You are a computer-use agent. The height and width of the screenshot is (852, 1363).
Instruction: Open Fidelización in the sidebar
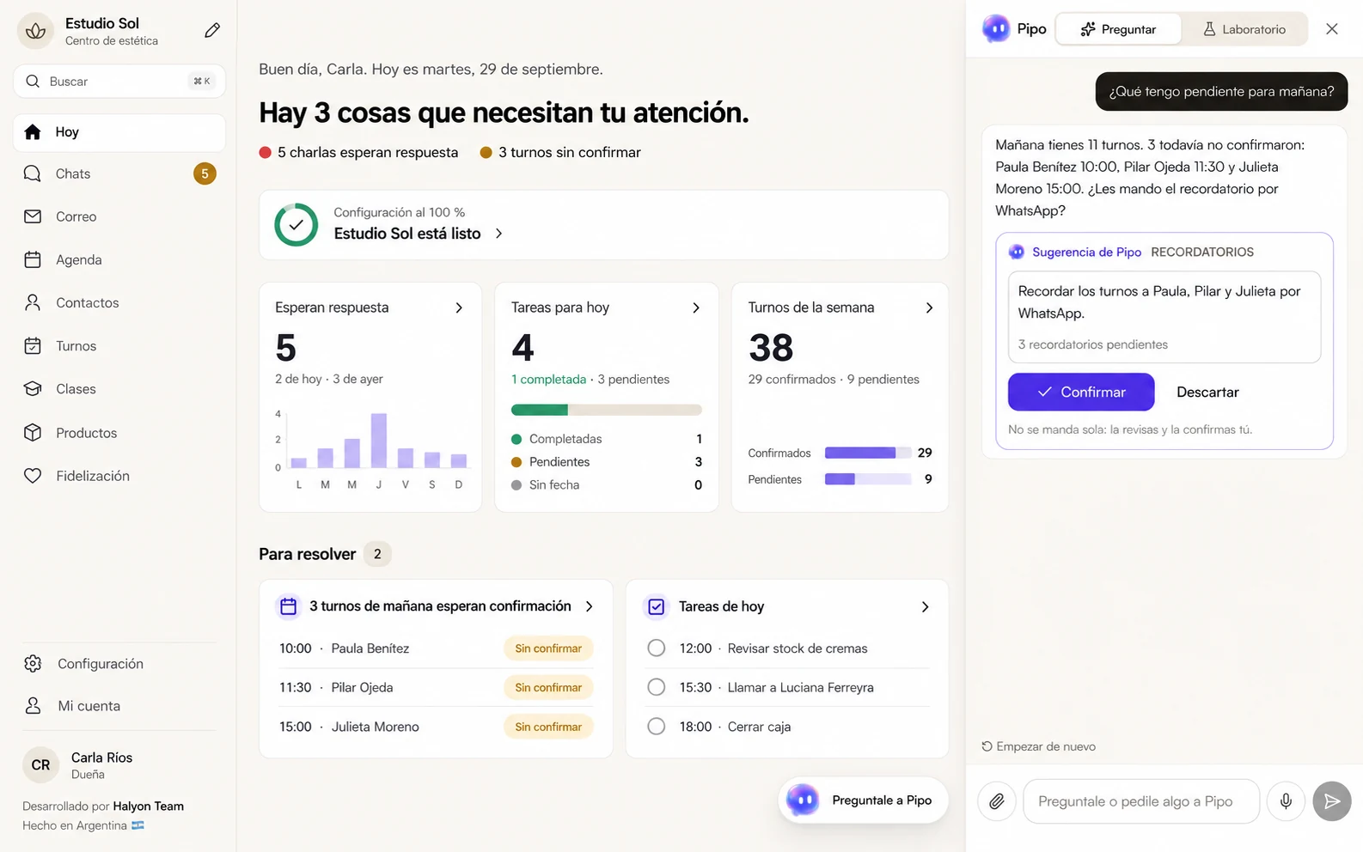119,476
